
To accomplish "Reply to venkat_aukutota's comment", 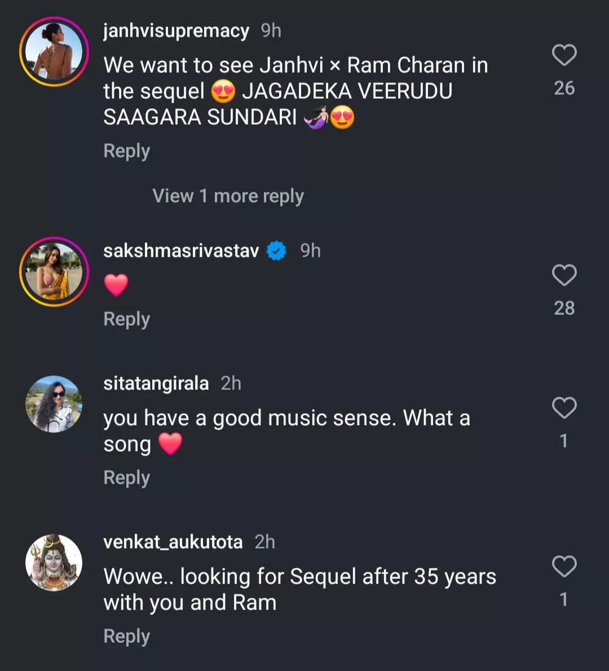I will (127, 637).
